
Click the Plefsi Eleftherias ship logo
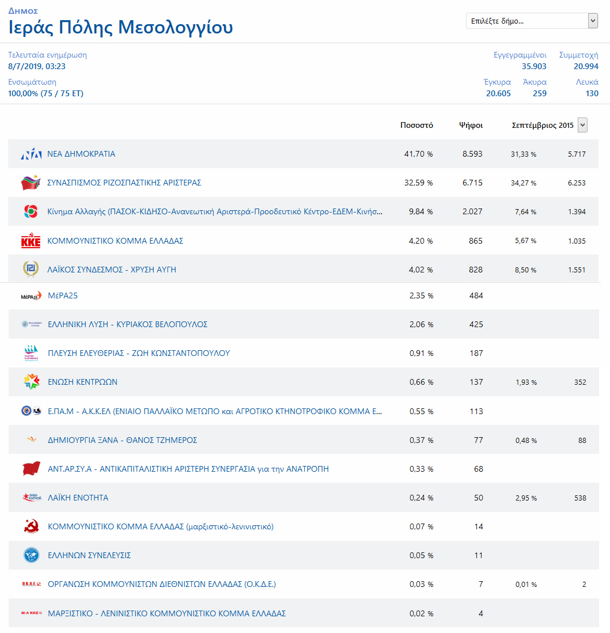(31, 353)
